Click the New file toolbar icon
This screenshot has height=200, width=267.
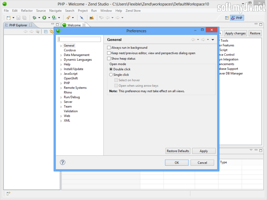[x=9, y=18]
